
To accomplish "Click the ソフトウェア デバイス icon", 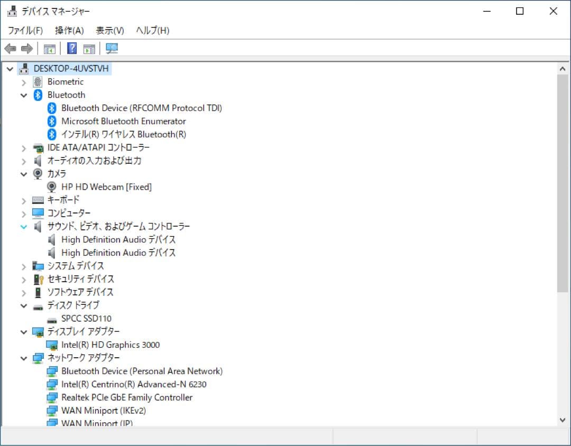I will [x=38, y=292].
